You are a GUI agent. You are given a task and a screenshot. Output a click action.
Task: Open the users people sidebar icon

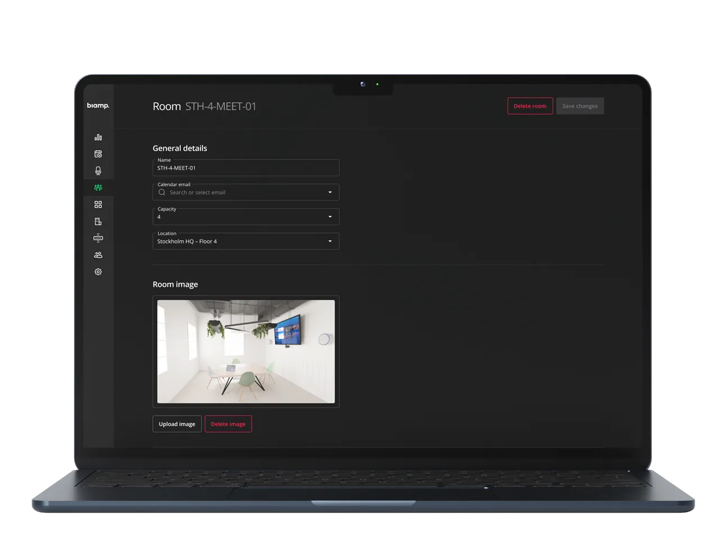point(98,255)
